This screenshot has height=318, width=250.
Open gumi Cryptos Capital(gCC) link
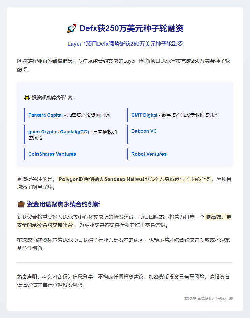59,132
